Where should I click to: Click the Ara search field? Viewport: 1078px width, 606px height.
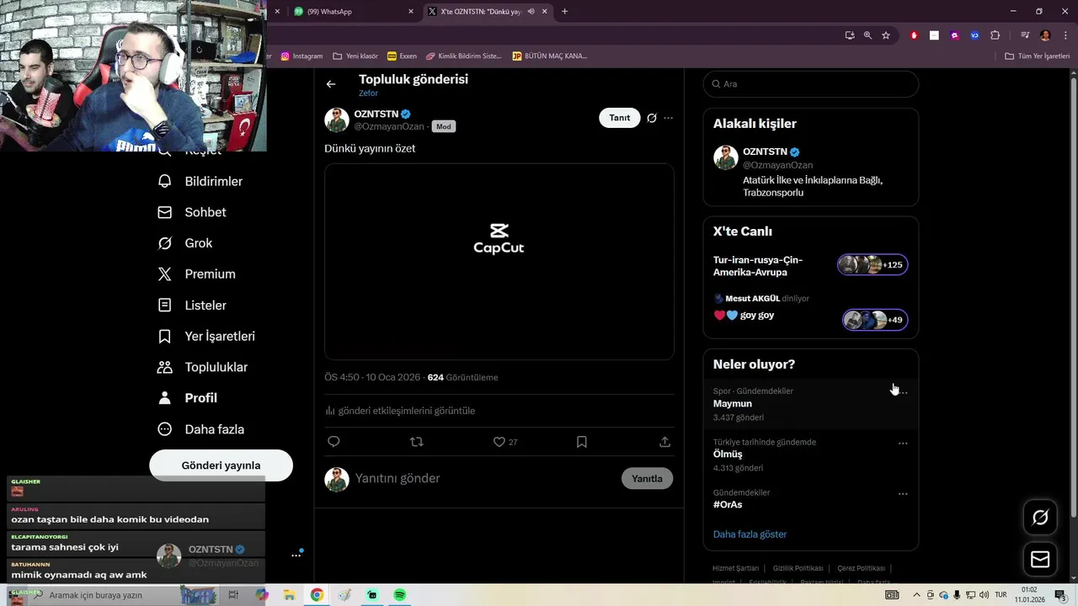point(811,84)
